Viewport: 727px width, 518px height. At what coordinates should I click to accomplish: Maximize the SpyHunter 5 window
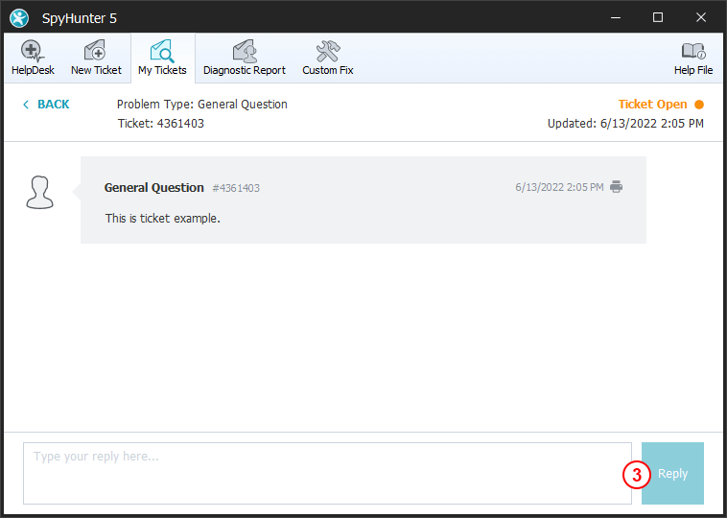pyautogui.click(x=657, y=17)
